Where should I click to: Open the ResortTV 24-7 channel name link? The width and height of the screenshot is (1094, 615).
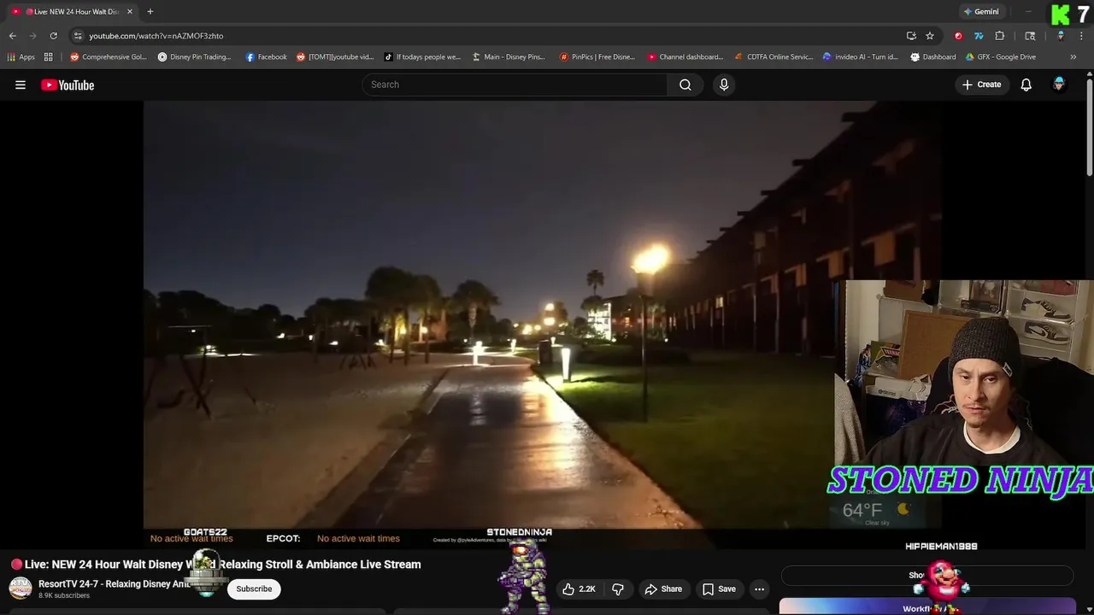tap(114, 584)
